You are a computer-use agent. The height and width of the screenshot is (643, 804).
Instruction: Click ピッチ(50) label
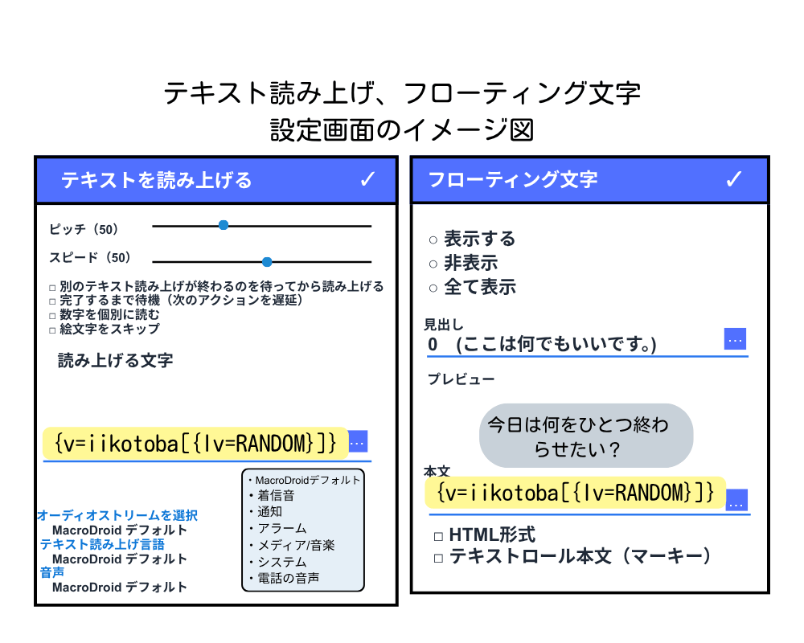(84, 229)
